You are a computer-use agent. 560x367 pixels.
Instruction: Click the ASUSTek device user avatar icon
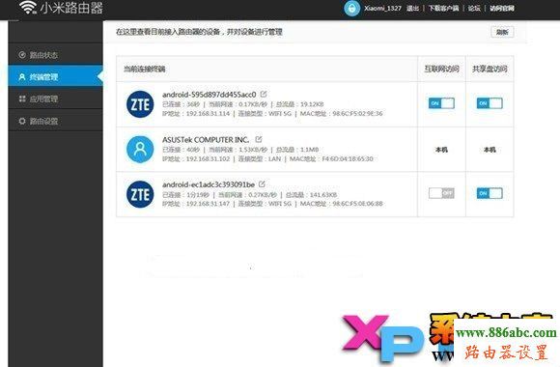[140, 149]
